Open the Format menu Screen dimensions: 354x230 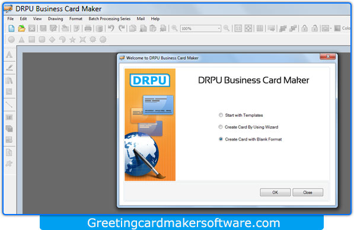76,19
